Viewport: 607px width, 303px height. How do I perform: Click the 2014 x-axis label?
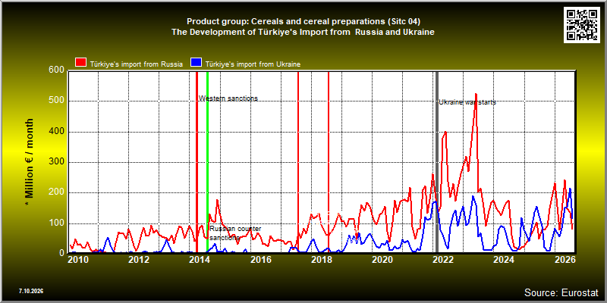(200, 260)
